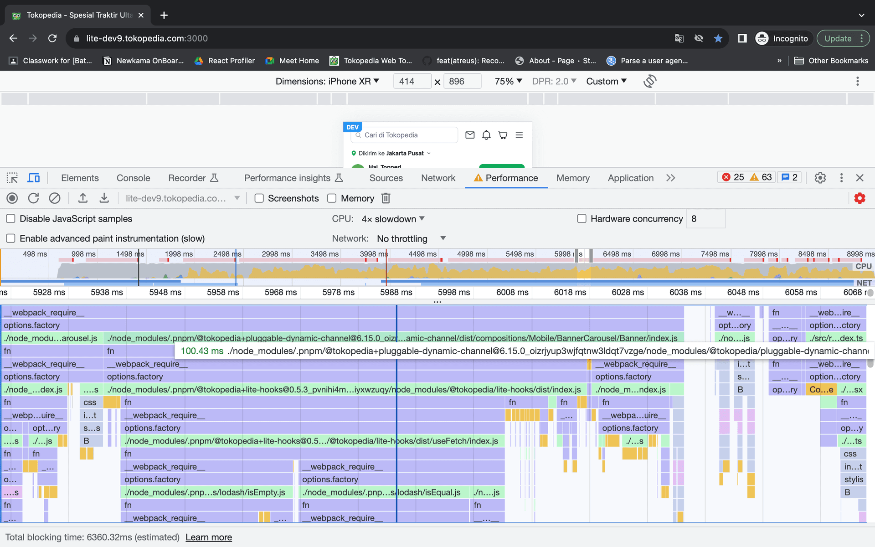Check Disable JavaScript samples
This screenshot has height=547, width=875.
[11, 219]
